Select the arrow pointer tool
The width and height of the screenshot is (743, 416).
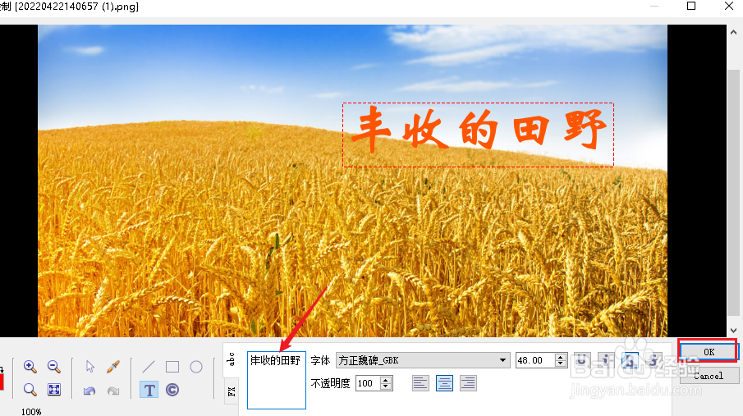(89, 366)
